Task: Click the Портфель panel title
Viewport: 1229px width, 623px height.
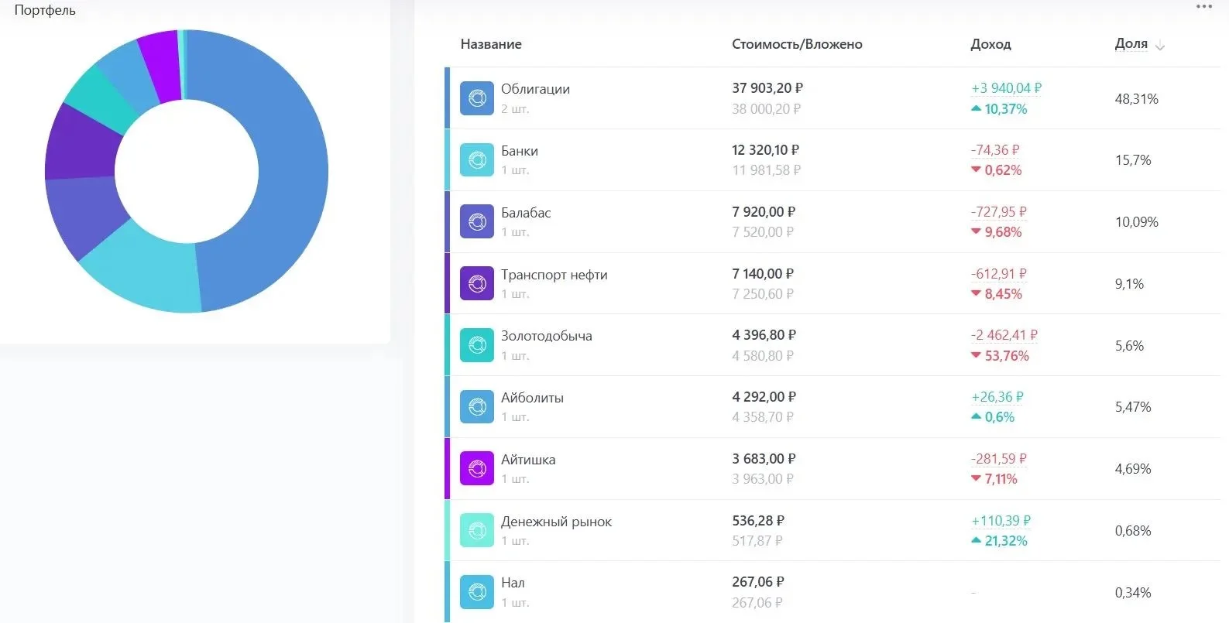Action: pos(45,11)
